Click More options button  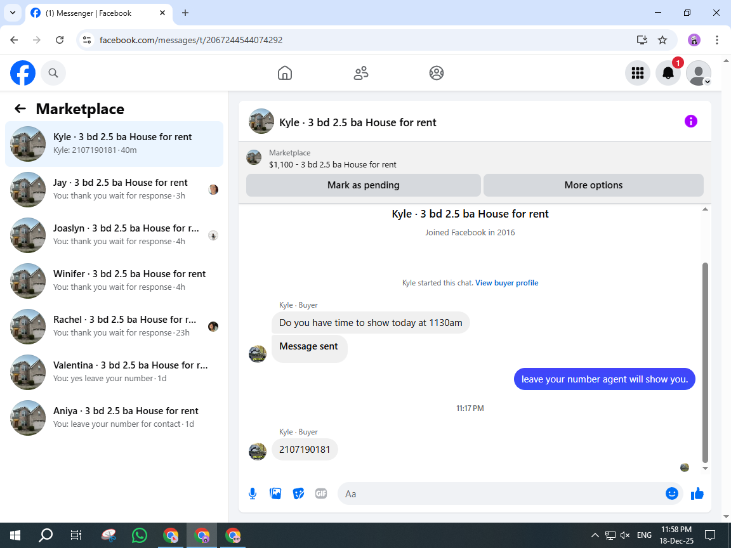point(593,185)
